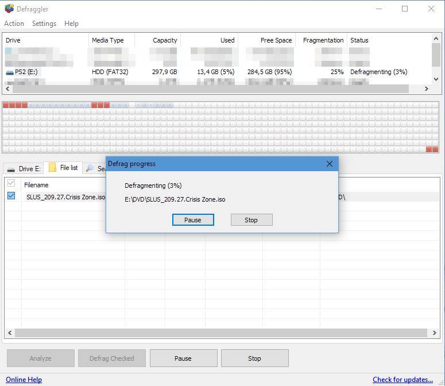Open the Help menu
This screenshot has width=445, height=386.
pos(71,24)
